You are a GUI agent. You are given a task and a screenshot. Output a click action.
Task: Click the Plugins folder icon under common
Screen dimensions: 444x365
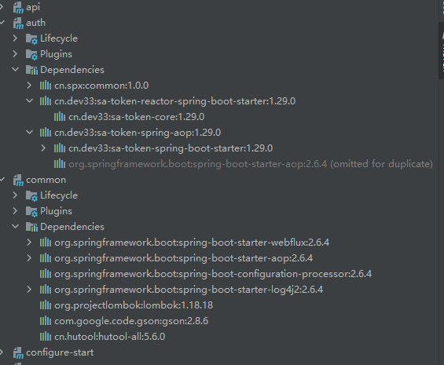31,211
